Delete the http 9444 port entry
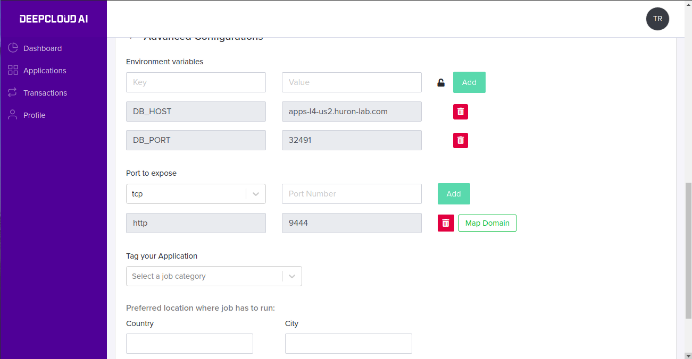The image size is (692, 359). [x=446, y=223]
